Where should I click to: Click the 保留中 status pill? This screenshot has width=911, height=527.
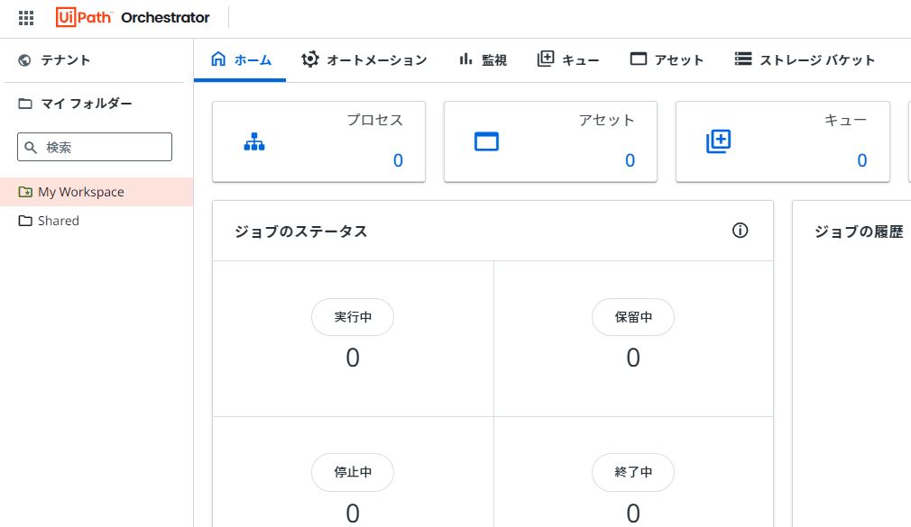pyautogui.click(x=633, y=316)
